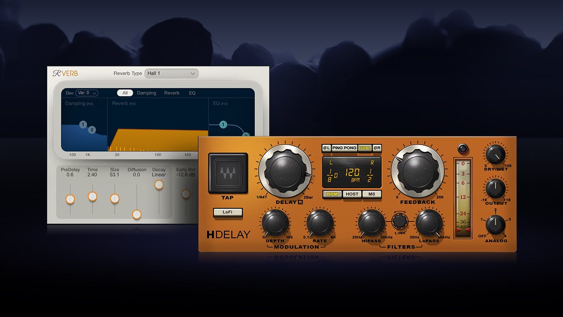563x317 pixels.
Task: Click the TAP tempo pad
Action: 228,173
